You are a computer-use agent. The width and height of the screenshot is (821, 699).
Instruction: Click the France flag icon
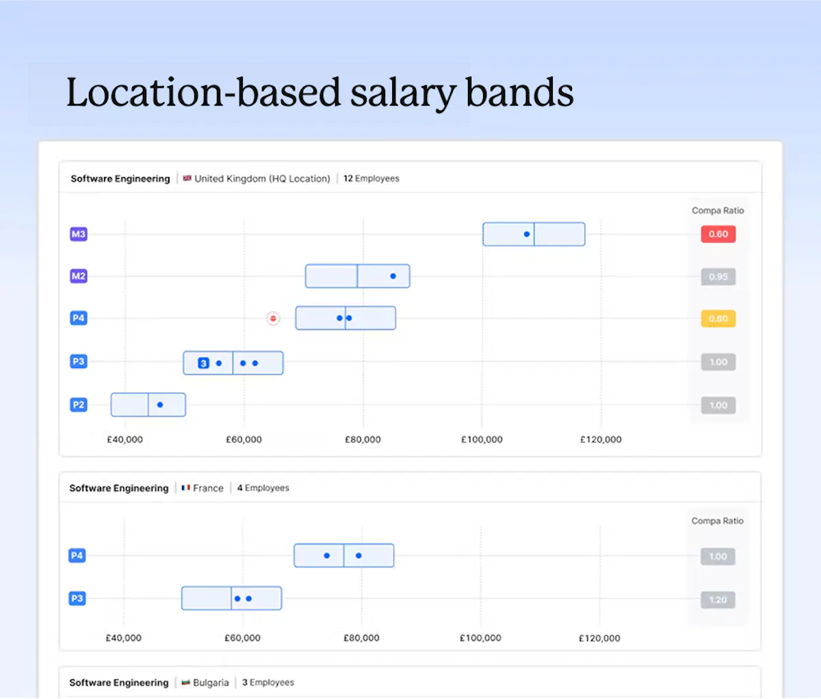click(x=185, y=488)
